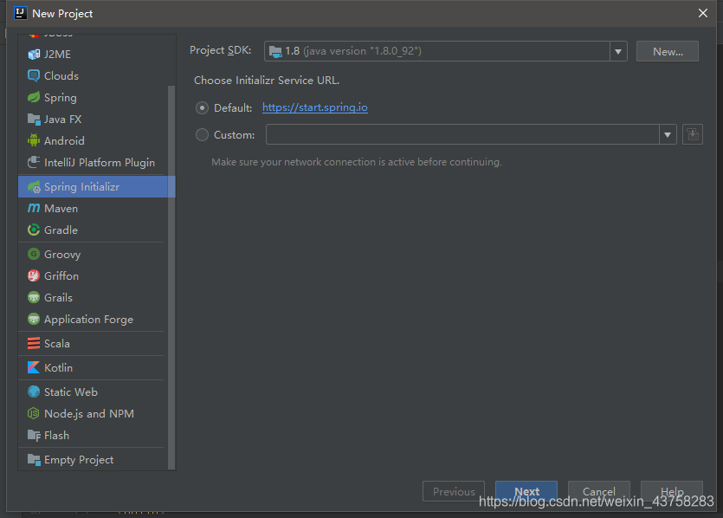Viewport: 723px width, 518px height.
Task: Click the Clouds icon in project list
Action: click(x=34, y=75)
